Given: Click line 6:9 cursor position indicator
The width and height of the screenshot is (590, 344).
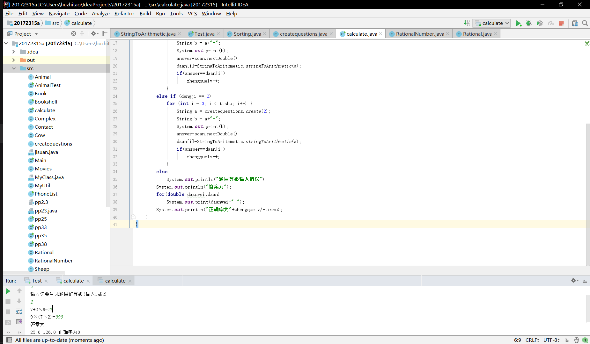Looking at the screenshot, I should tap(517, 340).
